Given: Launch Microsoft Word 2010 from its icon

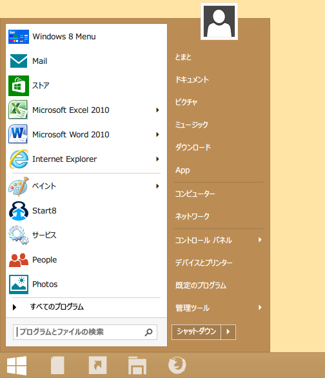Looking at the screenshot, I should point(18,134).
